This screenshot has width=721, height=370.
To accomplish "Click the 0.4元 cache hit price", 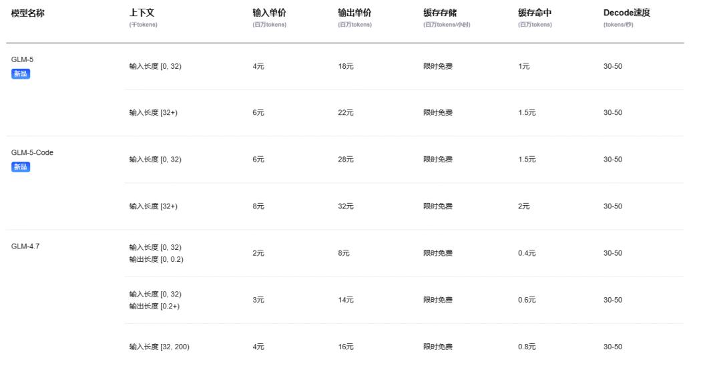I will pos(527,253).
